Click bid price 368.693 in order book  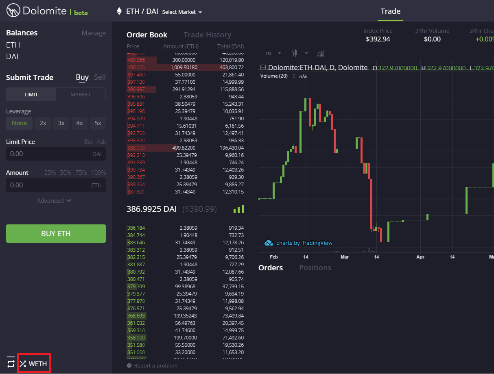click(136, 315)
